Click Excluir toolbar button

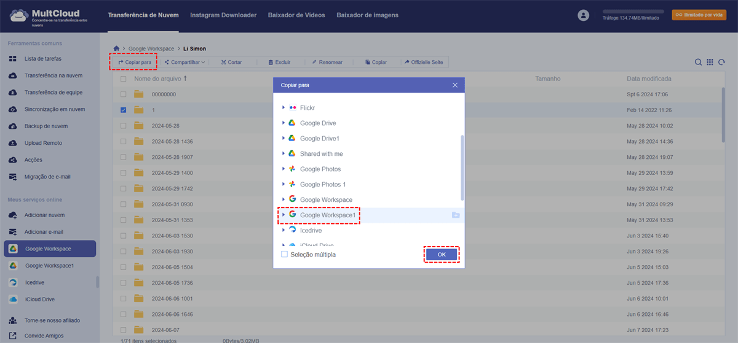(x=279, y=62)
